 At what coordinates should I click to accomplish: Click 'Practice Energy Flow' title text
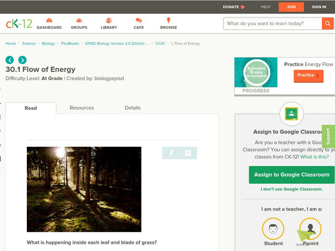[309, 64]
